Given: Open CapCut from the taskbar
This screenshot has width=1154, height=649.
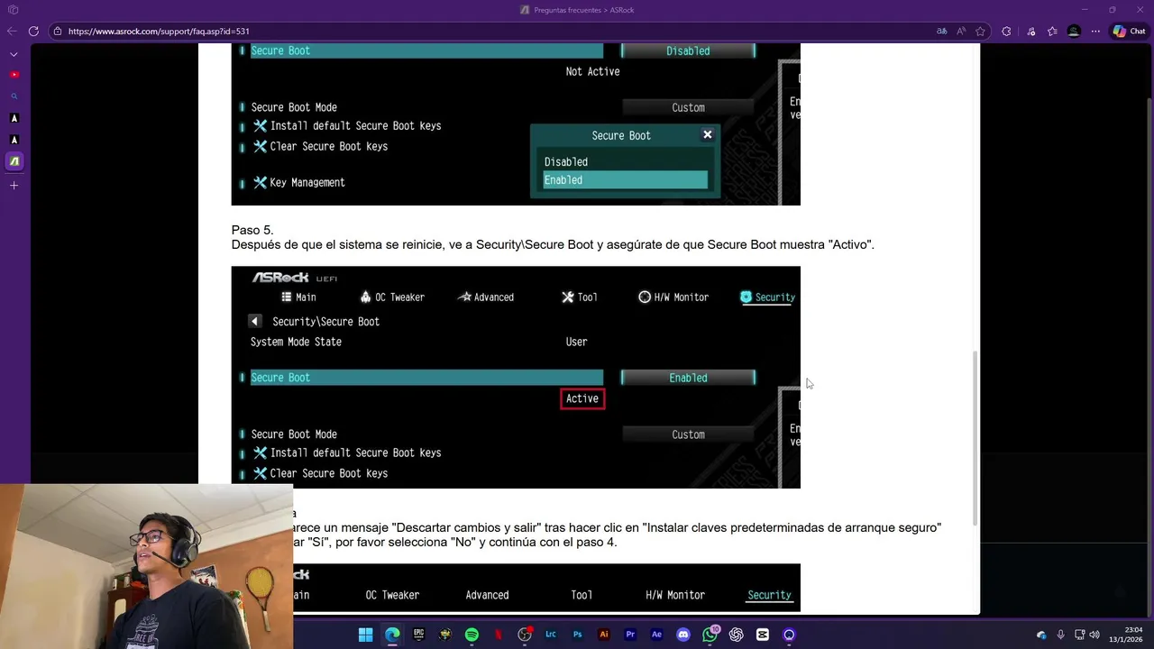Looking at the screenshot, I should click(x=763, y=635).
